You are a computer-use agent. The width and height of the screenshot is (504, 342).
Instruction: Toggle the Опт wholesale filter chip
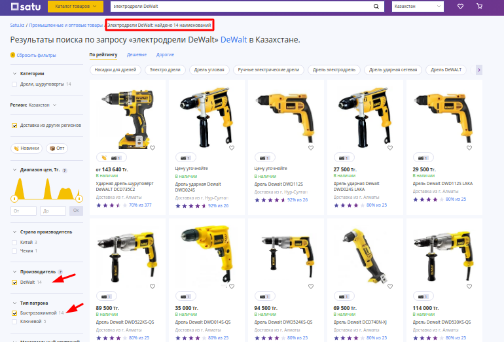pyautogui.click(x=57, y=148)
